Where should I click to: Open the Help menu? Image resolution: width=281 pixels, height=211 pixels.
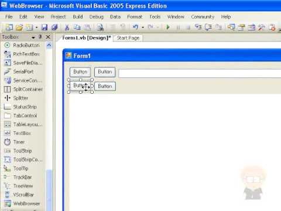[226, 17]
